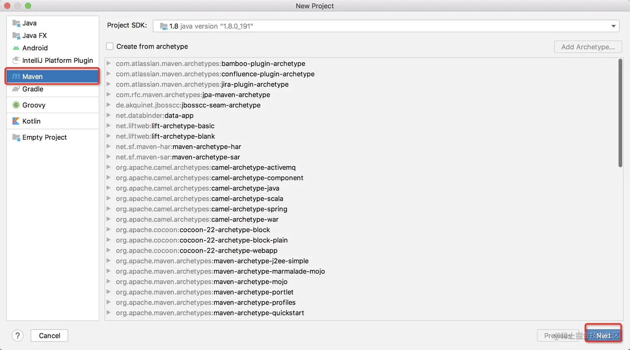Screen dimensions: 630x350
Task: Expand jira-plugin-archetype entry
Action: pyautogui.click(x=109, y=84)
